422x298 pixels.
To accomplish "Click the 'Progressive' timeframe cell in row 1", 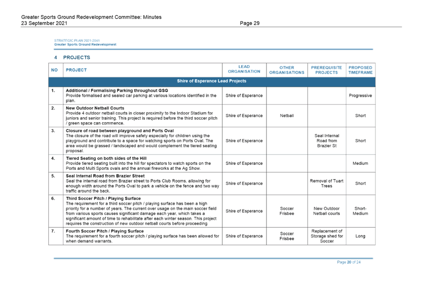I will click(360, 96).
